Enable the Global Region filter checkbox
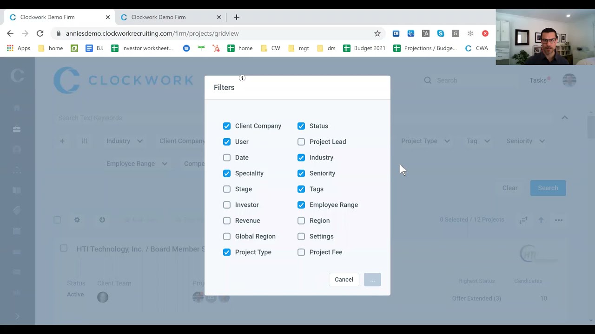Viewport: 595px width, 334px height. (227, 237)
